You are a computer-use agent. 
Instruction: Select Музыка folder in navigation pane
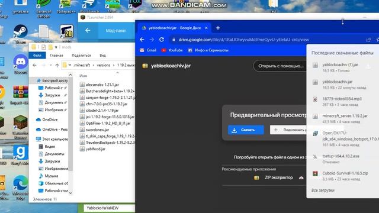tap(49, 176)
